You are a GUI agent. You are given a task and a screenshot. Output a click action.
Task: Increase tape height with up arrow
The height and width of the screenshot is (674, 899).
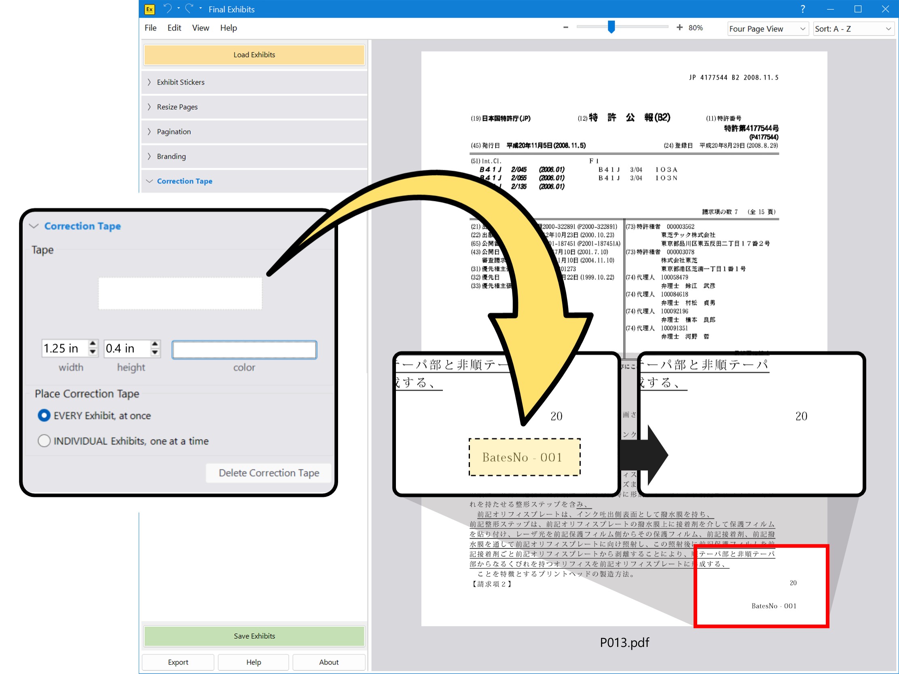pos(155,344)
